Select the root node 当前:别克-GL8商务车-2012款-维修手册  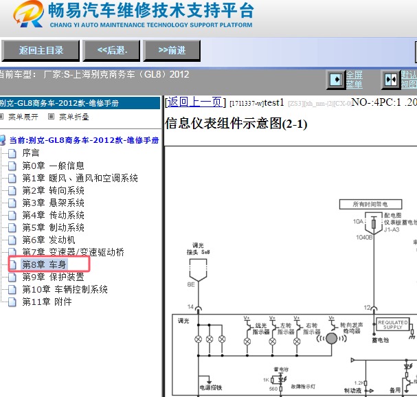point(84,140)
